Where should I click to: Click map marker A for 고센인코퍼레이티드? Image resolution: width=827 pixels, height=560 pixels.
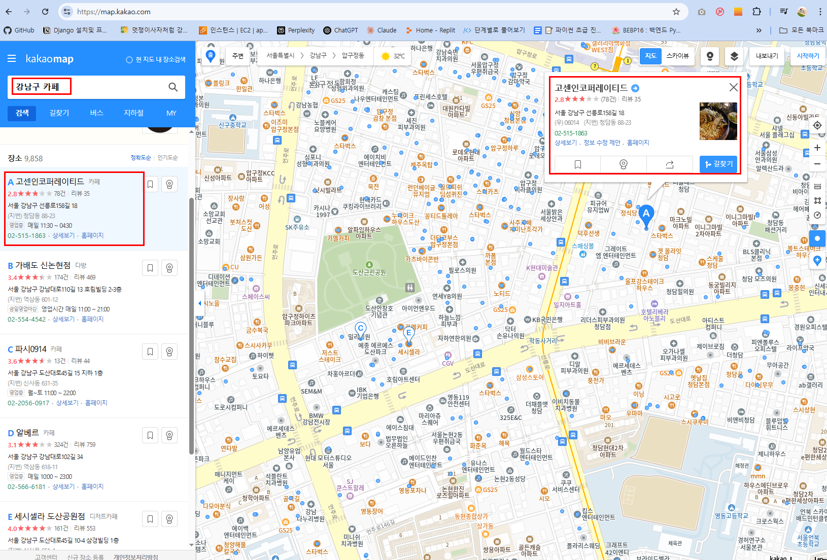pyautogui.click(x=646, y=215)
